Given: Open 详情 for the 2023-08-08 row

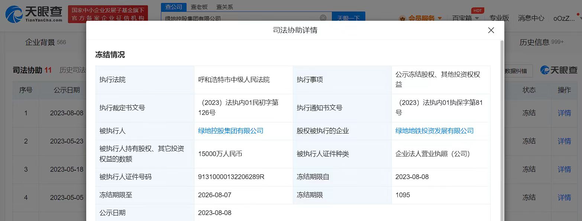Looking at the screenshot, I should [x=564, y=113].
